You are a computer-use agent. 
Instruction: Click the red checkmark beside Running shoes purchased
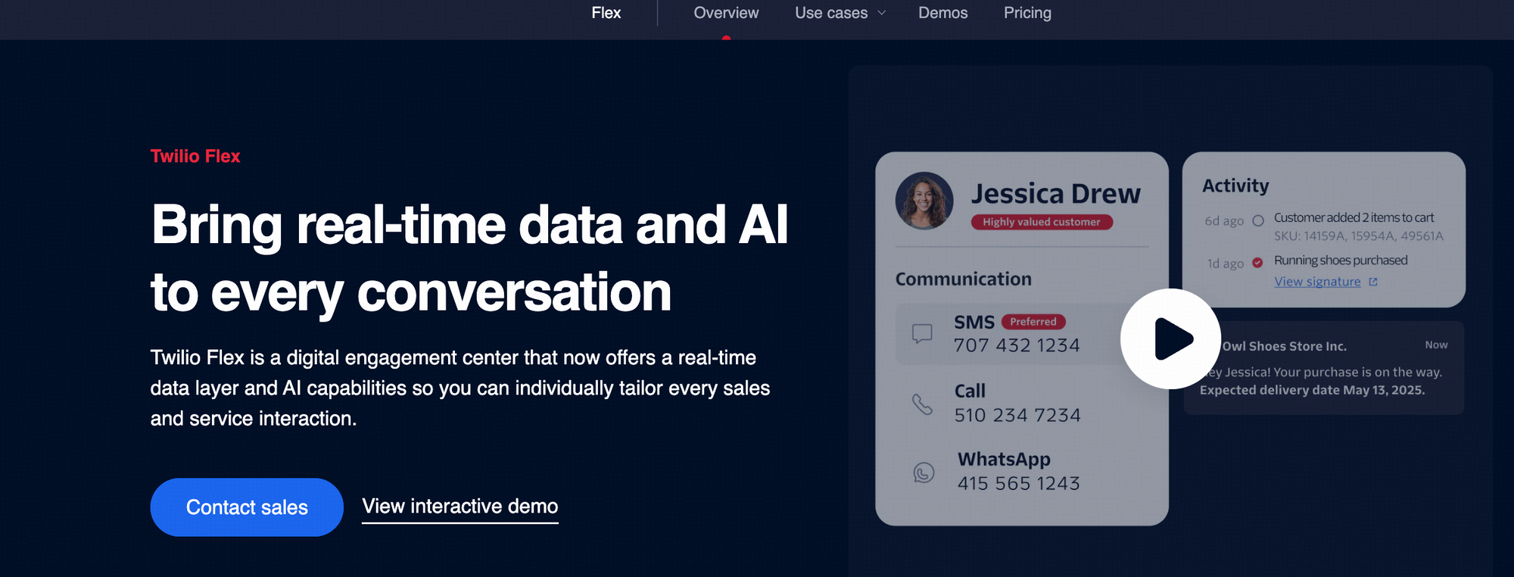pos(1257,263)
